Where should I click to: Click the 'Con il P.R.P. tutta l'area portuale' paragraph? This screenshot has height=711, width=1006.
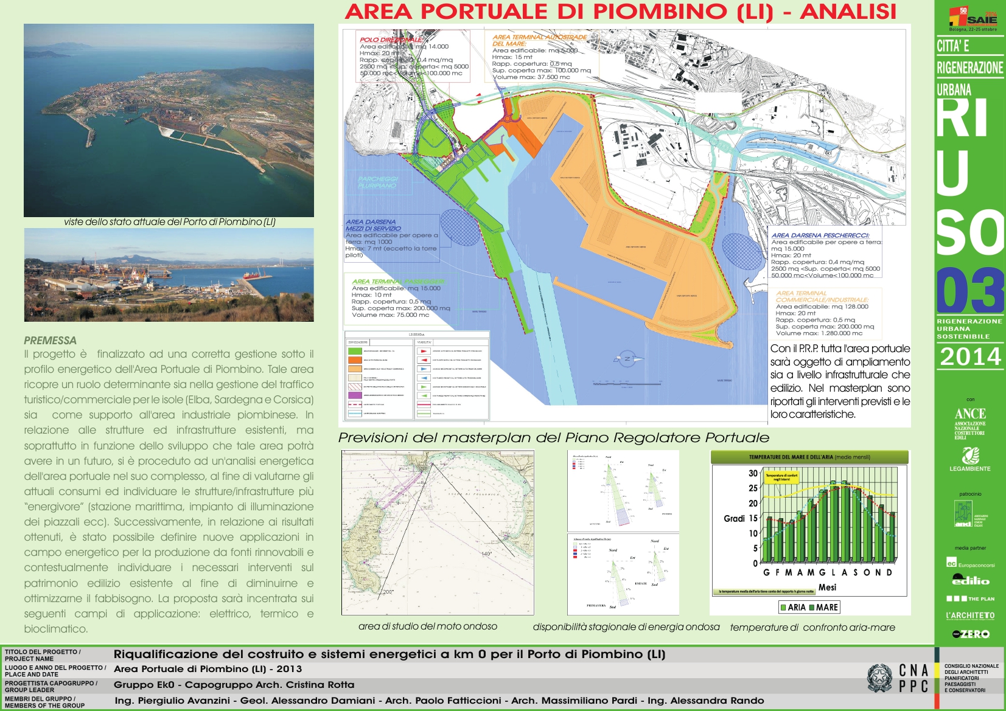[x=840, y=381]
